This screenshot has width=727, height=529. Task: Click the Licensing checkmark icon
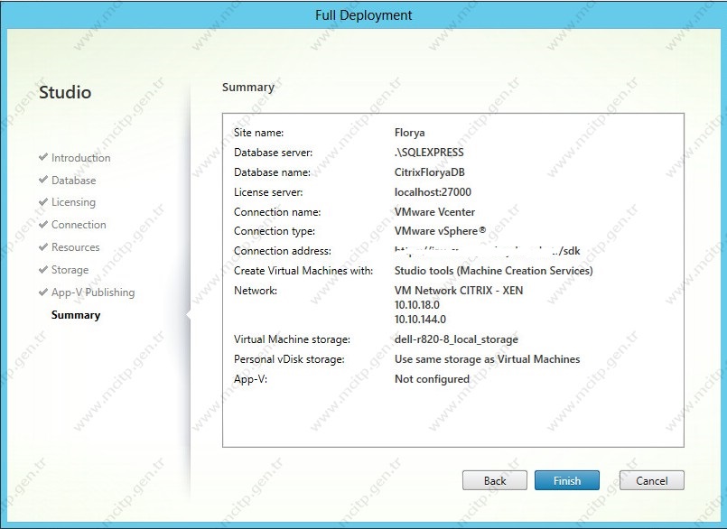(x=43, y=201)
